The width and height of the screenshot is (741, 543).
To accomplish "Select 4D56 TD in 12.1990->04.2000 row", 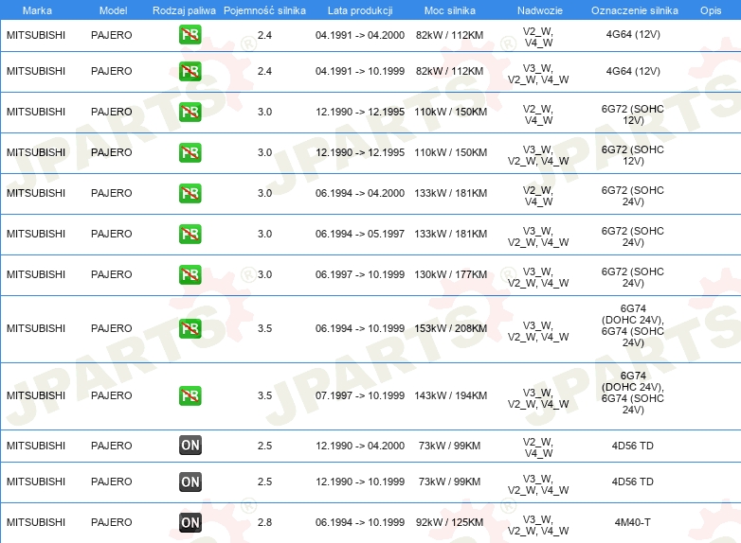I will click(632, 446).
